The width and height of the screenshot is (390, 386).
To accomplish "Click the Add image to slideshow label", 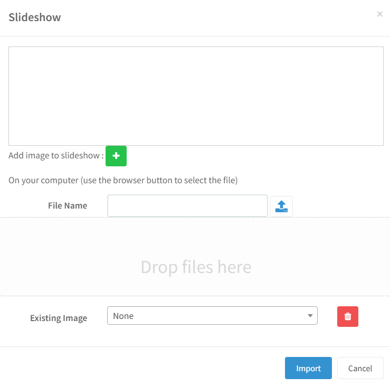I will point(56,156).
